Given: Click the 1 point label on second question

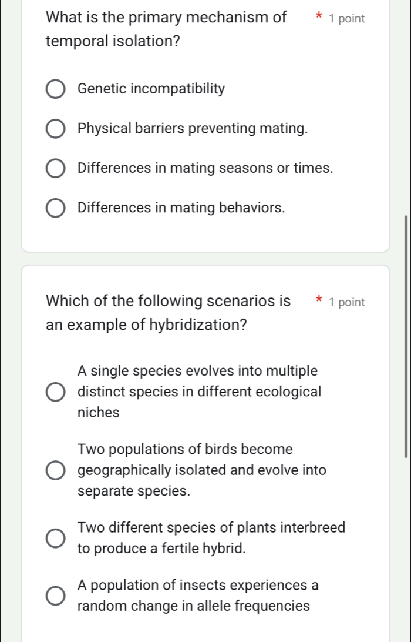Looking at the screenshot, I should pyautogui.click(x=346, y=302).
